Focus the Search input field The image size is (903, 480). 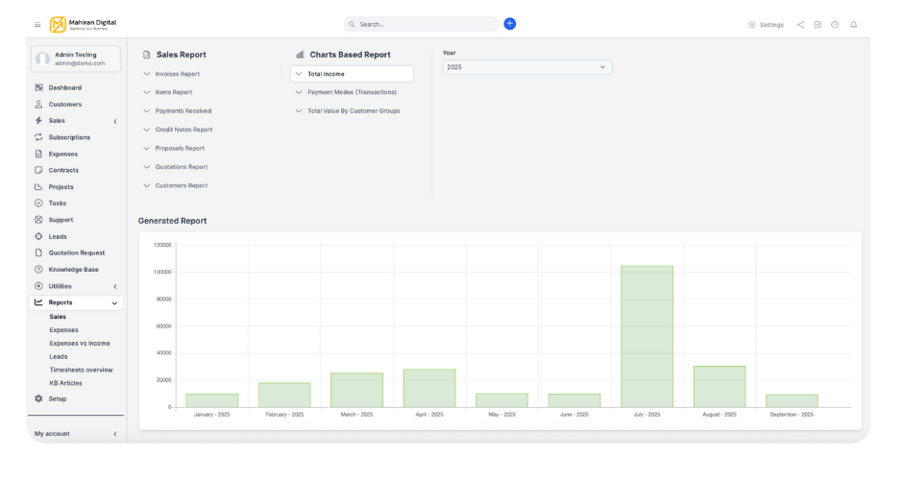point(421,24)
